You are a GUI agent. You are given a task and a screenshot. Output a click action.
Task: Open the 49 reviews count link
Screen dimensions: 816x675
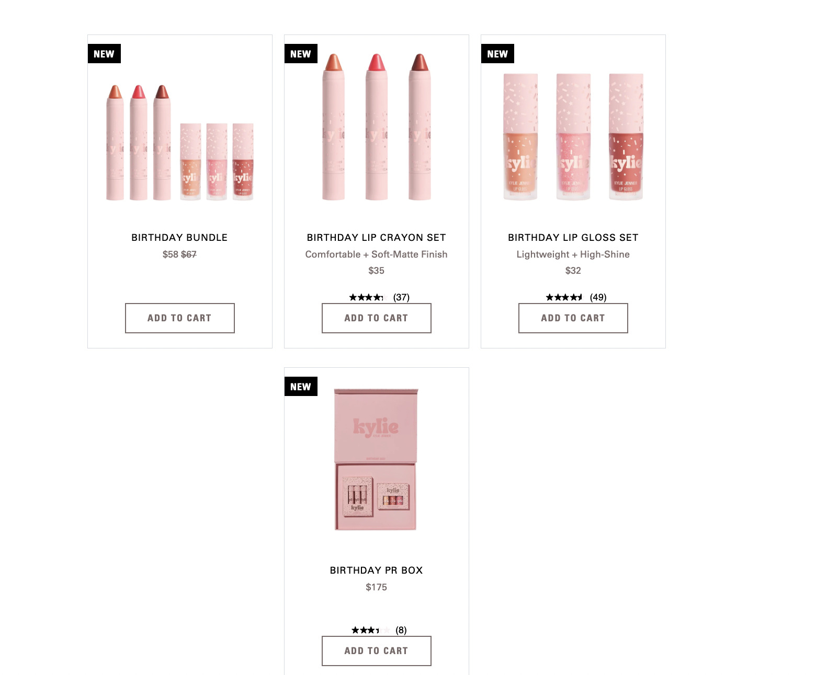tap(598, 297)
